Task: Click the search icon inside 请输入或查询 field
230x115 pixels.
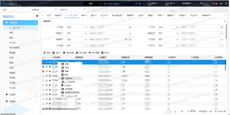Action: (x=126, y=40)
